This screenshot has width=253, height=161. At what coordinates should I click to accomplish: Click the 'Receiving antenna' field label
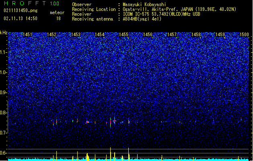(93, 19)
